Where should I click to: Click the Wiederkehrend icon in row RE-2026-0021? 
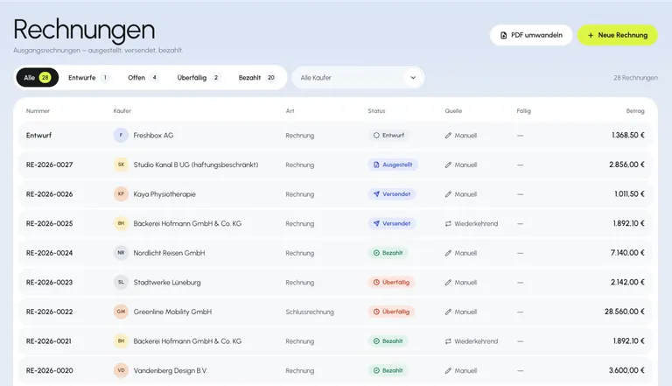[448, 341]
